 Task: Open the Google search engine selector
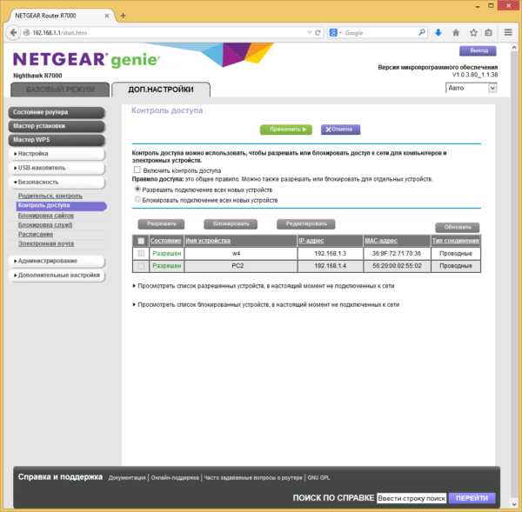[x=335, y=33]
